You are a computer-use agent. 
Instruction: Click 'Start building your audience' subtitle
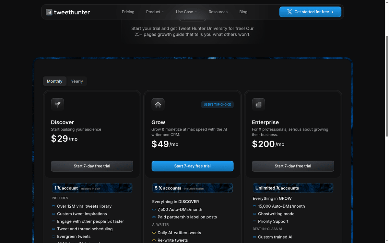pyautogui.click(x=76, y=130)
